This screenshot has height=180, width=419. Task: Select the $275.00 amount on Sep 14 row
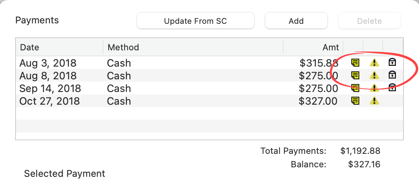(x=318, y=88)
